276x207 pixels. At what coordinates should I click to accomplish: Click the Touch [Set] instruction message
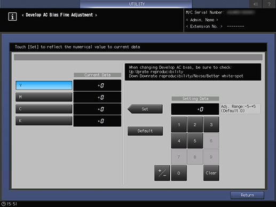77,47
